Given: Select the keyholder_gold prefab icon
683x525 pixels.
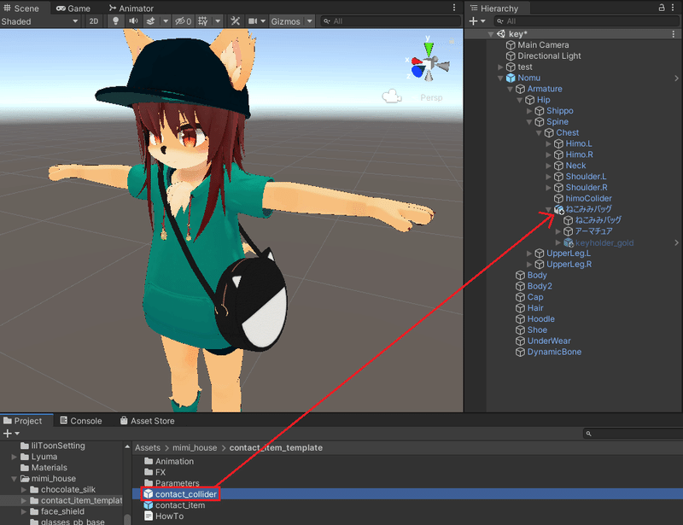Looking at the screenshot, I should [x=569, y=242].
